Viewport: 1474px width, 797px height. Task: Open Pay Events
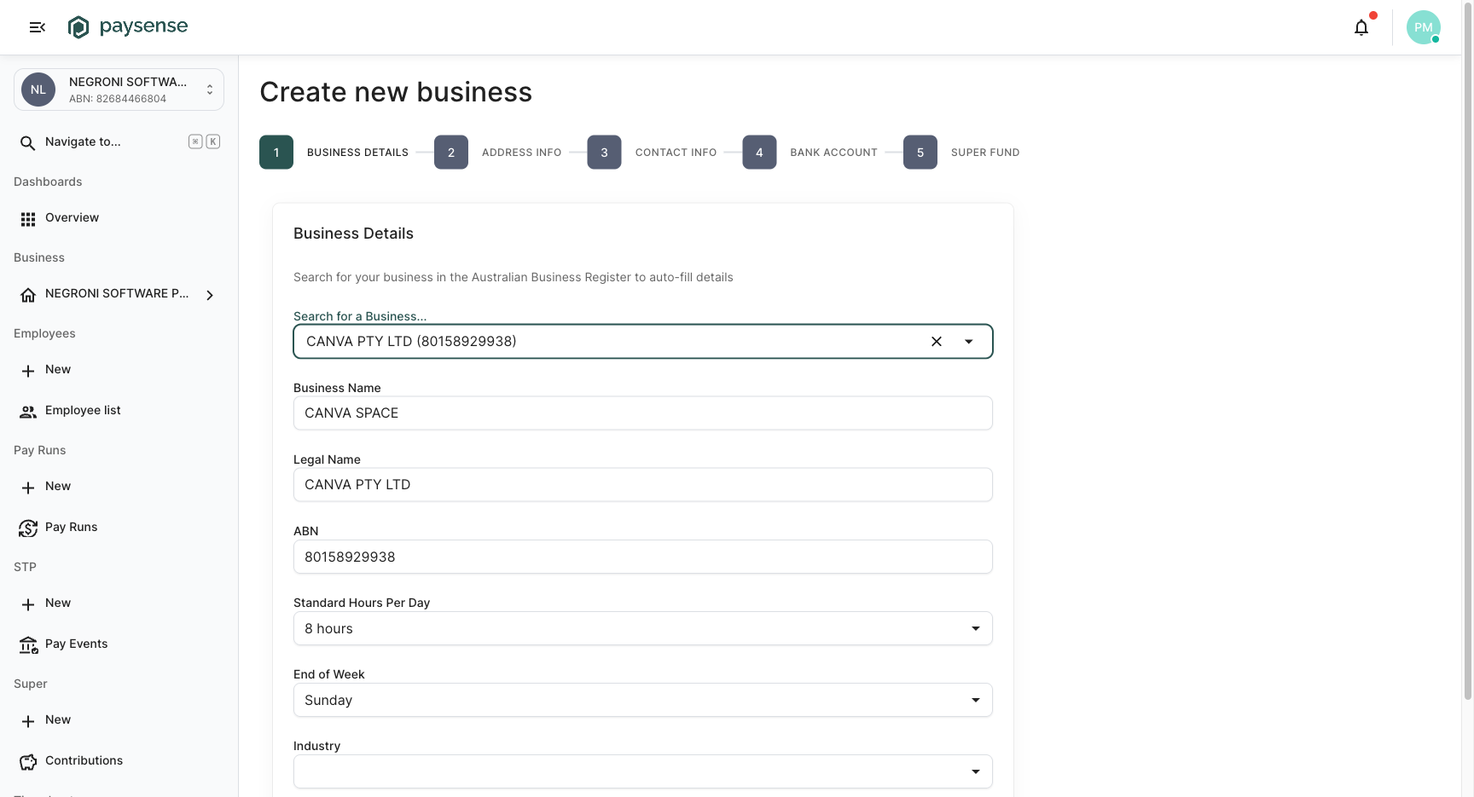(x=119, y=644)
